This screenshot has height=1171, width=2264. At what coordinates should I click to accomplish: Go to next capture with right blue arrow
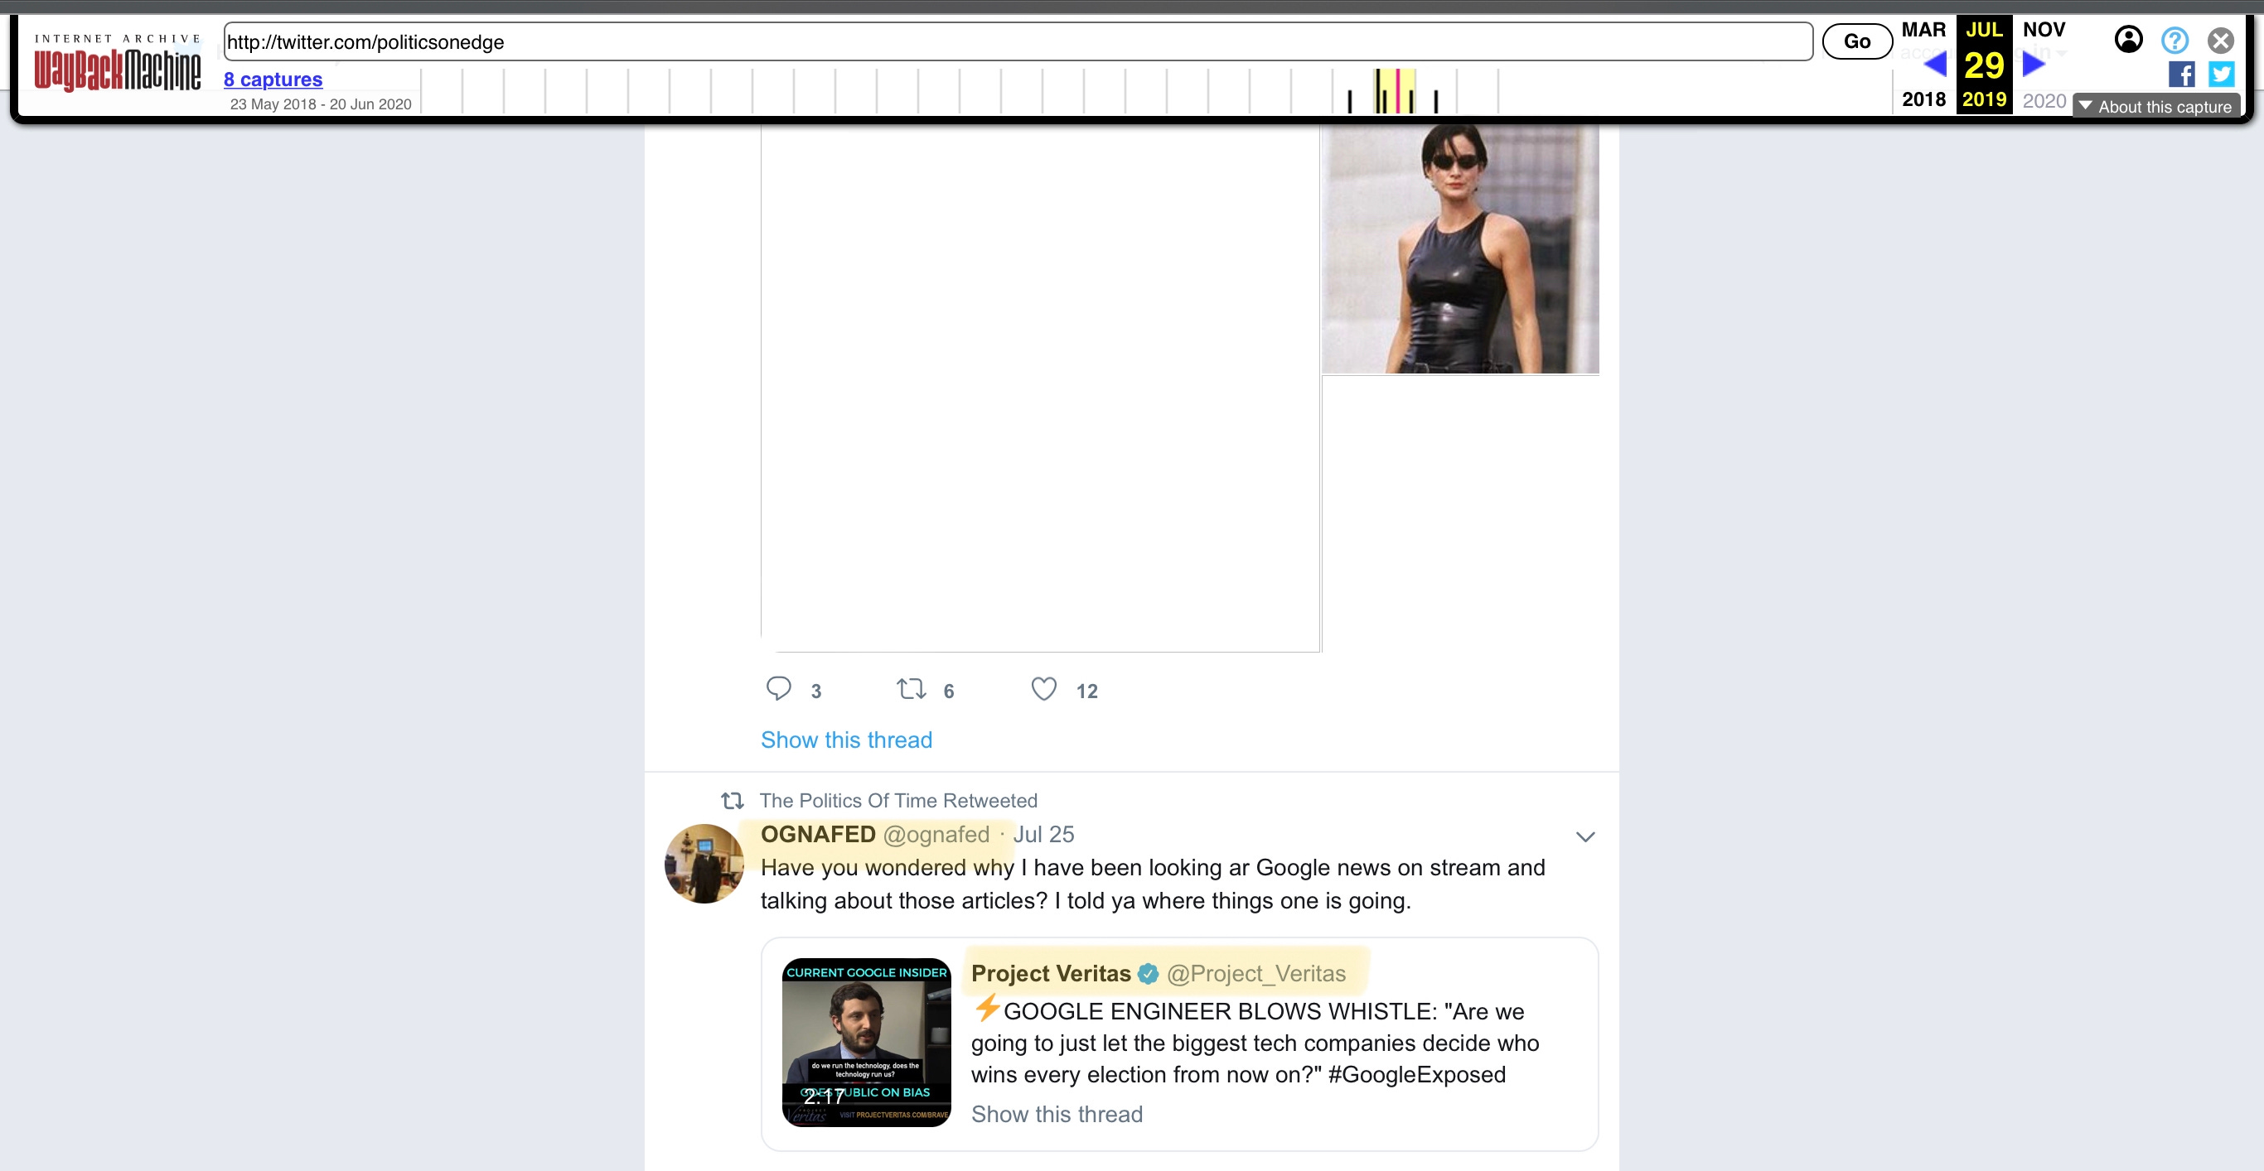click(x=2034, y=64)
